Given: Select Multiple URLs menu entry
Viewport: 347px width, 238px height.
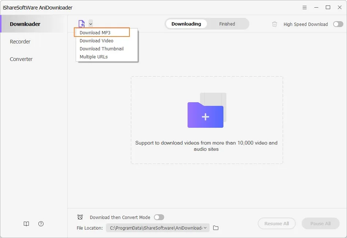Looking at the screenshot, I should tap(107, 57).
